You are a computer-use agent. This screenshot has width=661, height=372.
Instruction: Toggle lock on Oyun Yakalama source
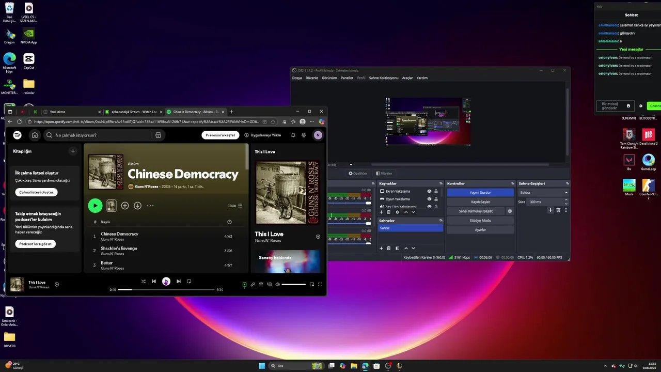click(x=436, y=199)
